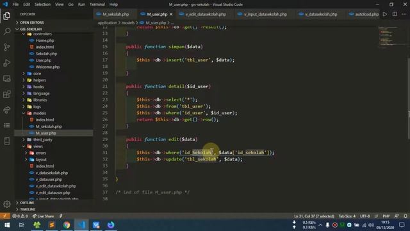Open the Source Control view
Viewport: 410px width, 231px height.
pyautogui.click(x=7, y=47)
